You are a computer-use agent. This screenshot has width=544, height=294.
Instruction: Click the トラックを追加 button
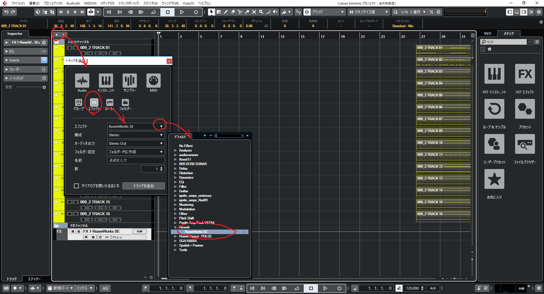[144, 186]
